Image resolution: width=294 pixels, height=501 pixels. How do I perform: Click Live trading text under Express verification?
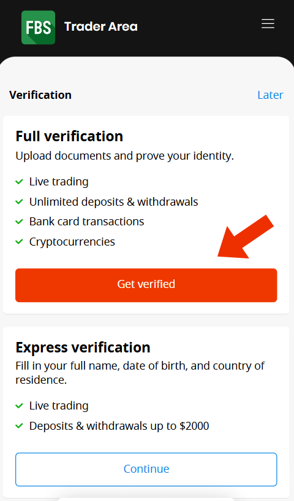59,406
